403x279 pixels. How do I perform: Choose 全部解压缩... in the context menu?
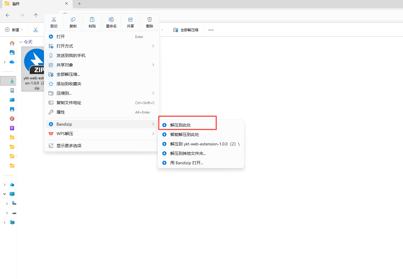tap(102, 74)
